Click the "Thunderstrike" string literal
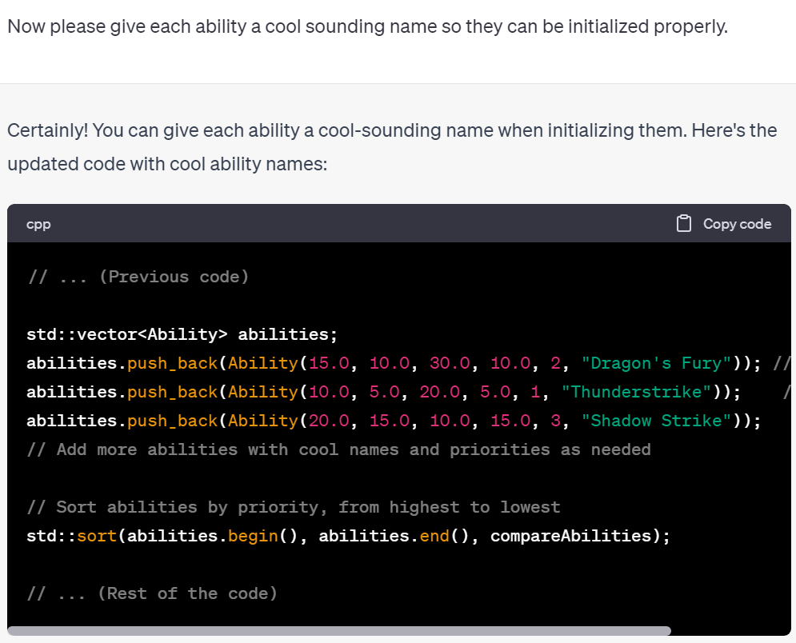The height and width of the screenshot is (643, 796). (636, 392)
